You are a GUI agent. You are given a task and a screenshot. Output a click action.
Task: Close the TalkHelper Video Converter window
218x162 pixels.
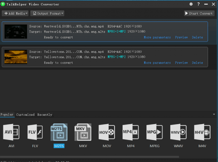(214, 4)
